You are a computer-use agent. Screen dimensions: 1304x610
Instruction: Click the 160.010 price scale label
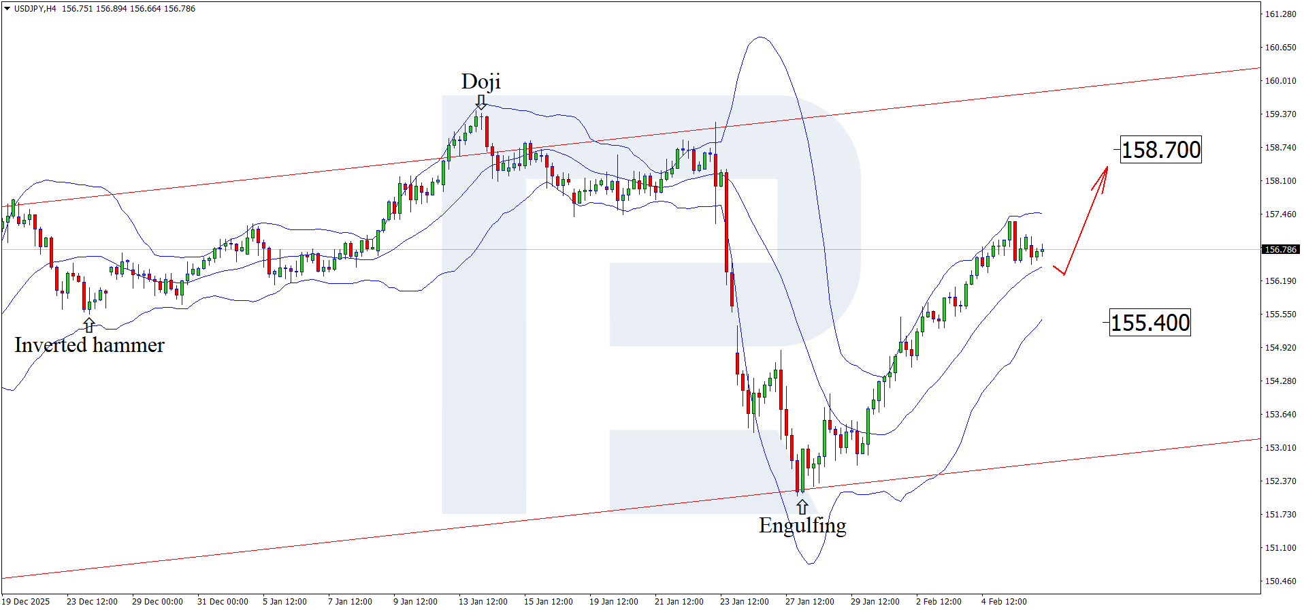pos(1280,81)
